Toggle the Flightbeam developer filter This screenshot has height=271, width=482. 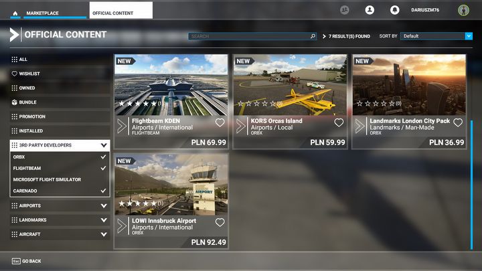[x=60, y=169]
